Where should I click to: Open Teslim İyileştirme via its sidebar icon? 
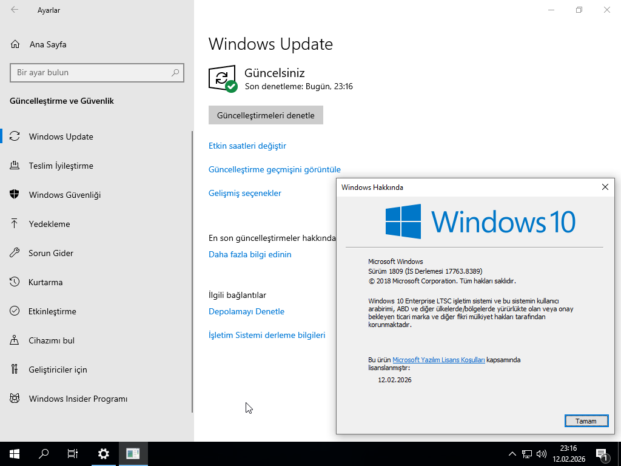15,166
